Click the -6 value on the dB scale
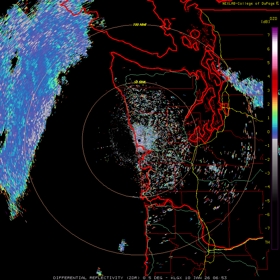Viewport: 280px width, 280px height. tap(267, 215)
